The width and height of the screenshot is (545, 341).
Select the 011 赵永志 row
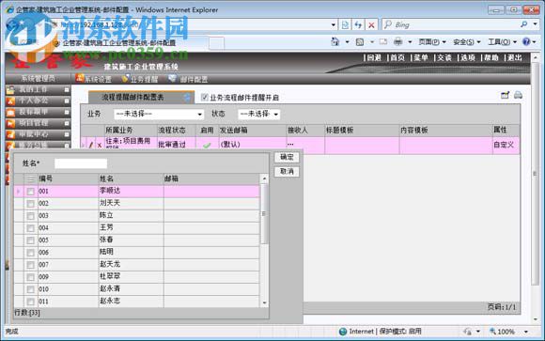point(137,302)
